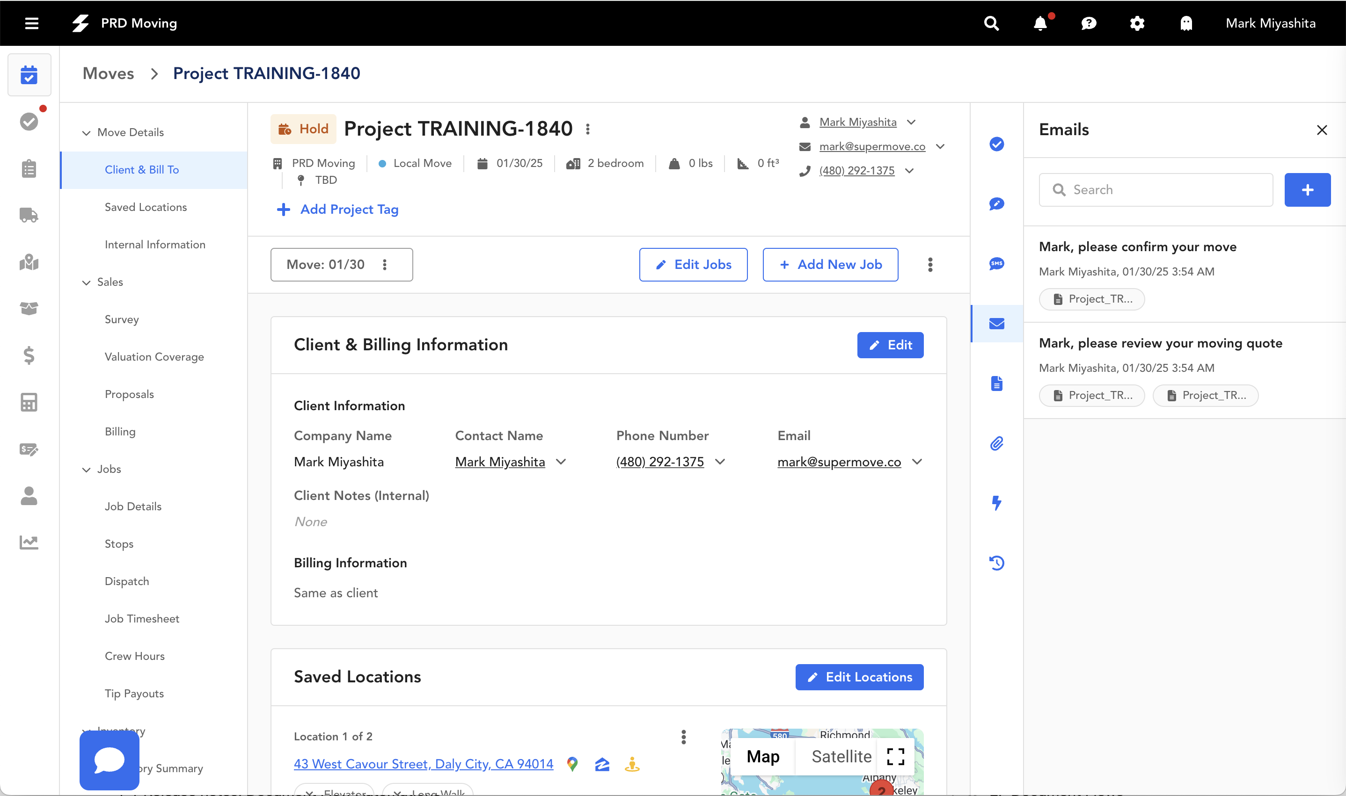Click Edit Jobs button
The image size is (1346, 796).
(693, 264)
